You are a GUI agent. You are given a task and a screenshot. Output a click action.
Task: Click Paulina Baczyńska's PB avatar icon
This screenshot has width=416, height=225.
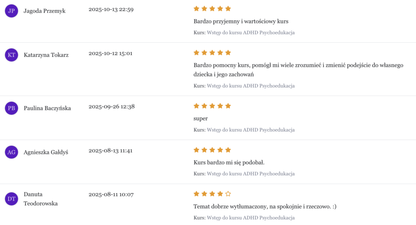click(11, 108)
